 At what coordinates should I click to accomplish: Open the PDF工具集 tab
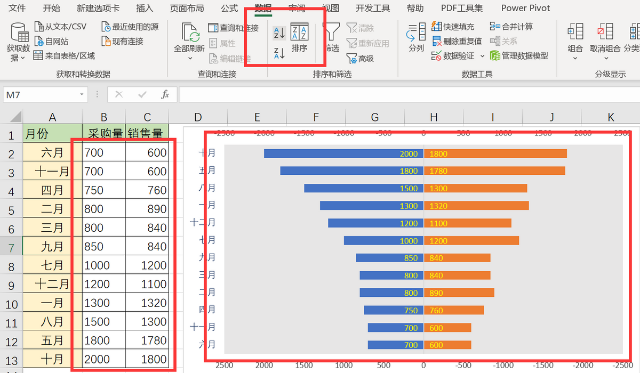point(462,8)
